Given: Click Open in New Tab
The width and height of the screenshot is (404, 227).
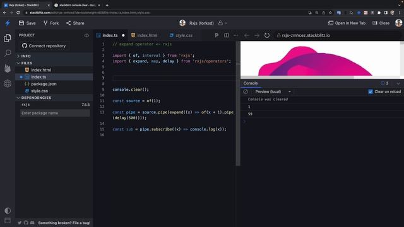Looking at the screenshot, I should (x=347, y=23).
